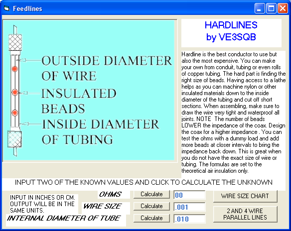Viewport: 291px width, 231px height.
Task: Click the OUTSIDE DIAMETER OF WIRE label
Action: click(x=107, y=68)
